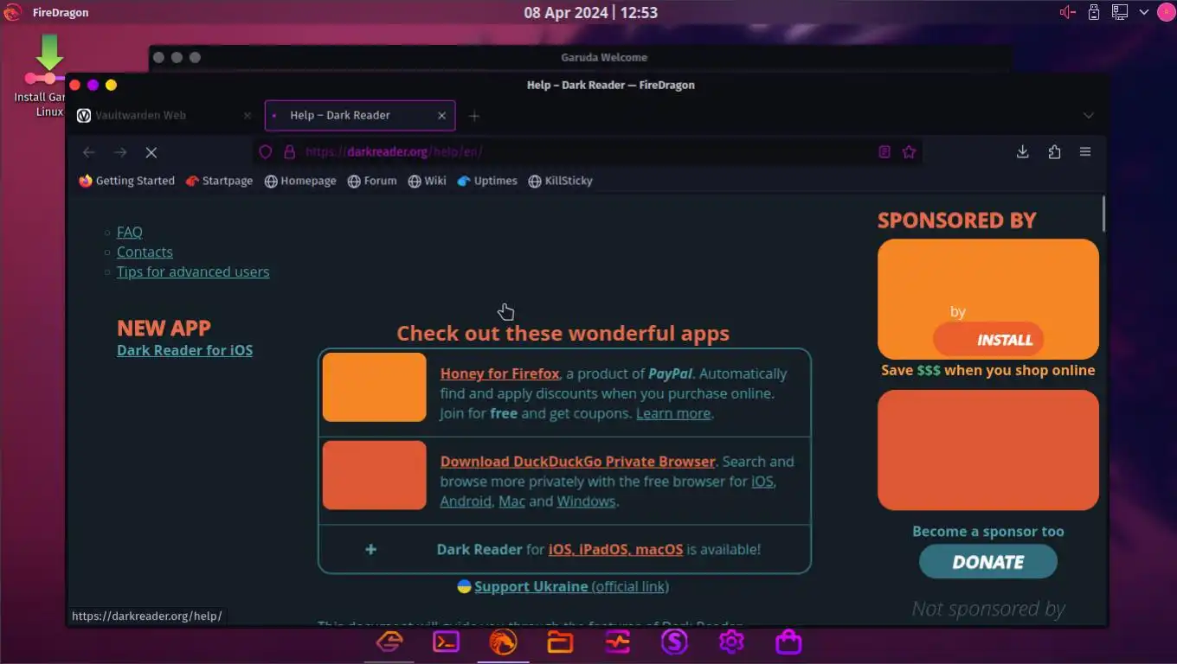Open the iOS, iPadOS, macOS link
Screen dimensions: 1177x664
click(x=615, y=549)
